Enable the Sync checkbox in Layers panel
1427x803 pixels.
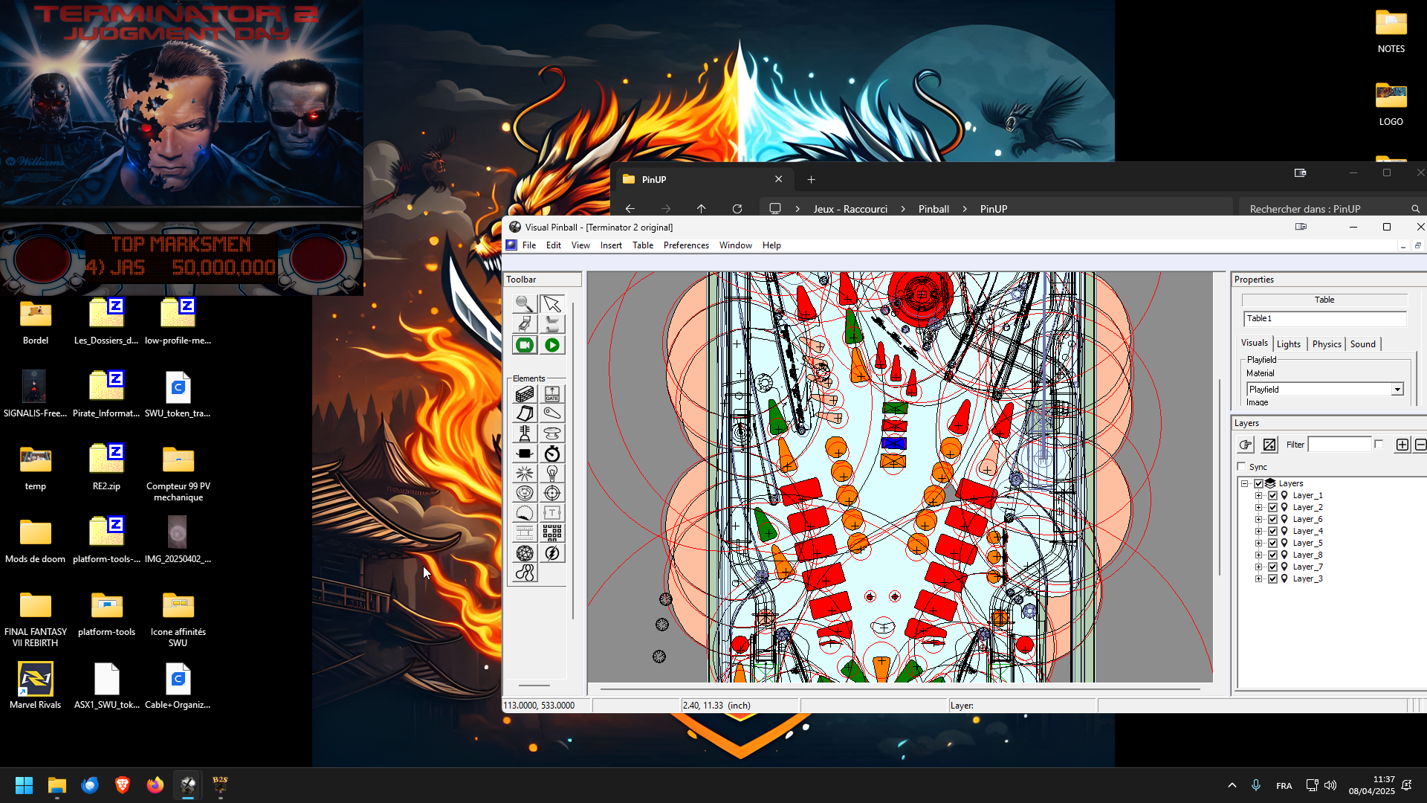click(x=1243, y=466)
